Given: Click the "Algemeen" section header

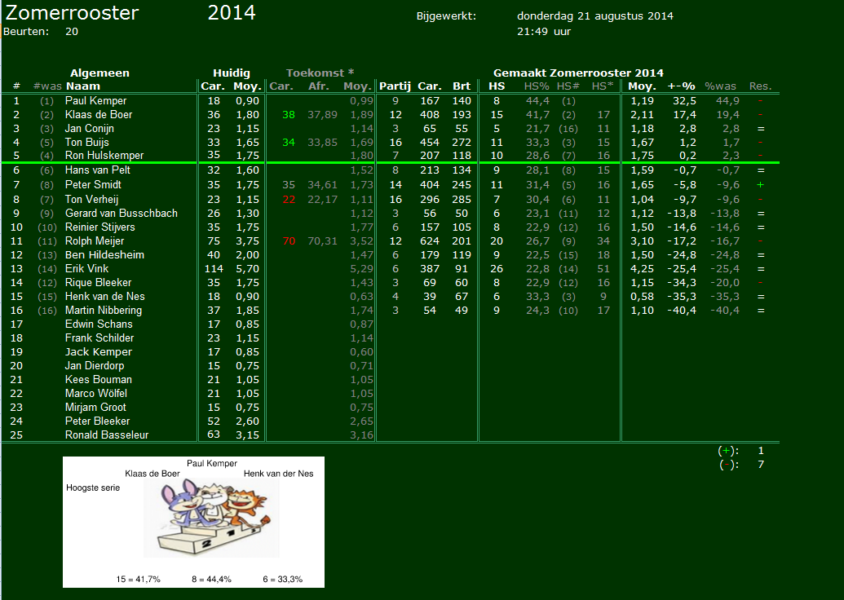Looking at the screenshot, I should coord(99,73).
